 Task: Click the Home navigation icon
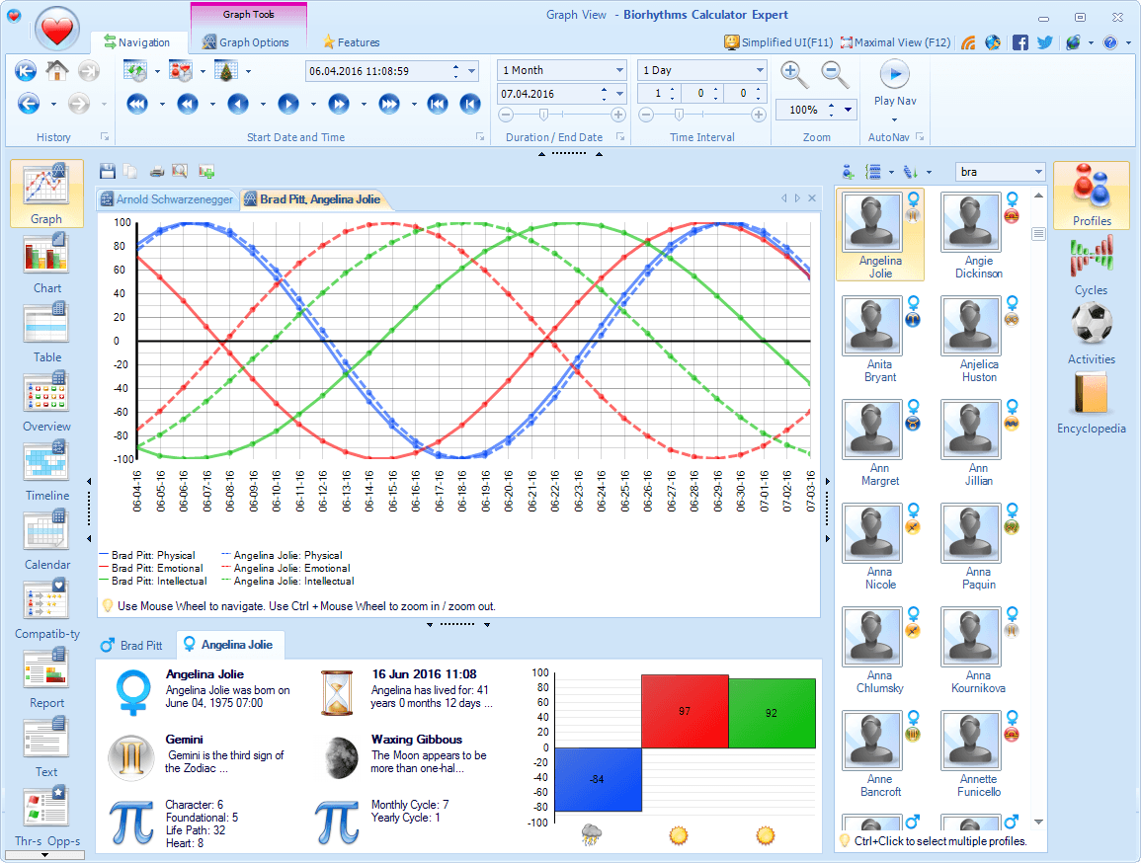pos(56,70)
